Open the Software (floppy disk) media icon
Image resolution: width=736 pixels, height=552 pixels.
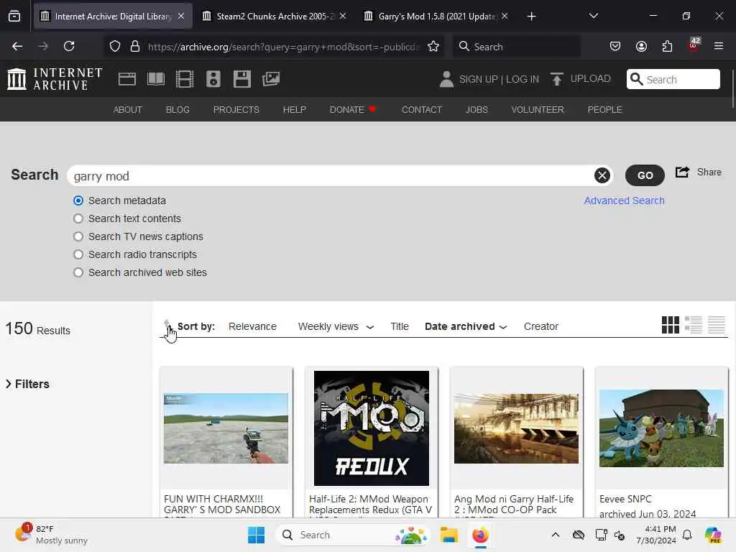242,79
